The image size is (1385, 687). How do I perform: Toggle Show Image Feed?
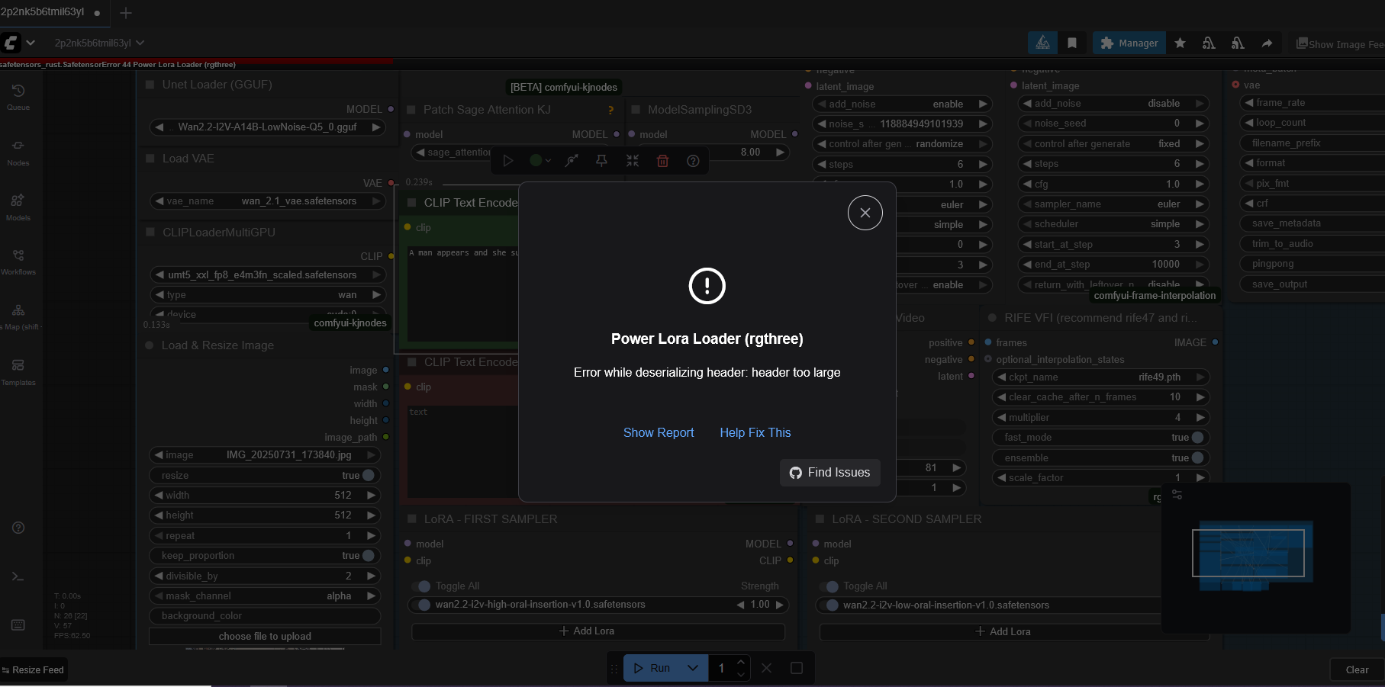pos(1339,44)
